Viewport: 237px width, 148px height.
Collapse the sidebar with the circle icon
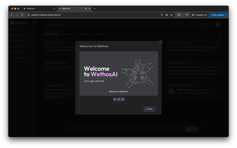[x=35, y=23]
